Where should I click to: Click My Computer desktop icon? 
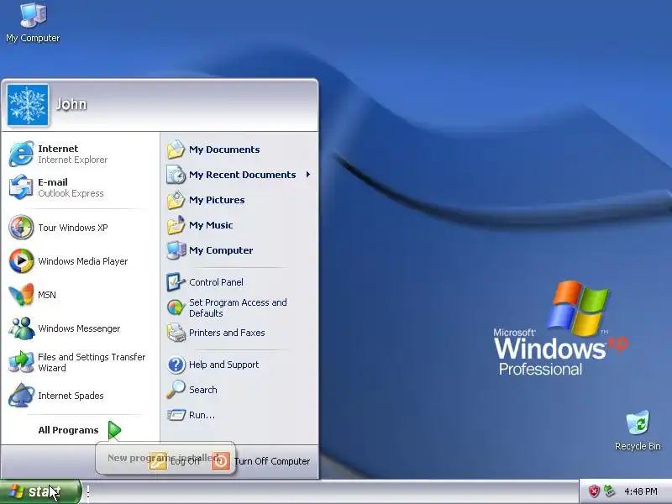tap(33, 15)
